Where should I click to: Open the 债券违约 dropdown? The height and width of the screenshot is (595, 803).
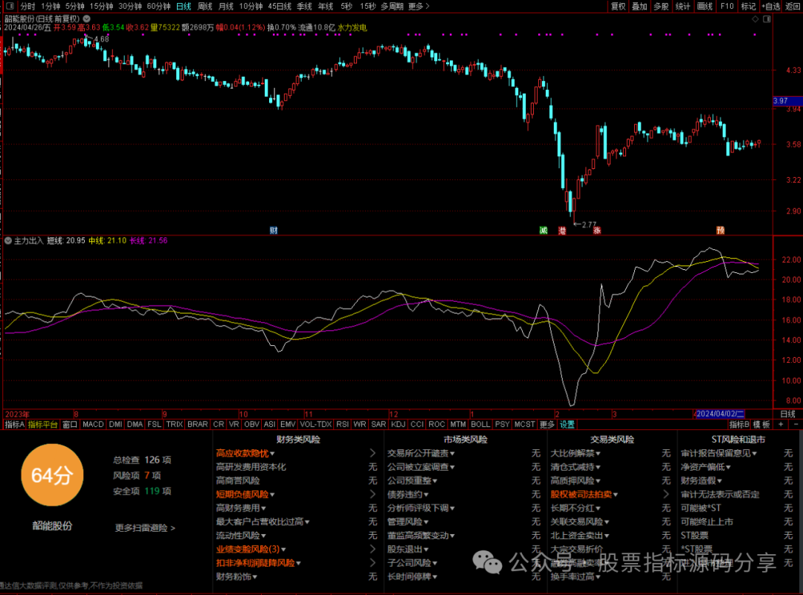pyautogui.click(x=407, y=494)
